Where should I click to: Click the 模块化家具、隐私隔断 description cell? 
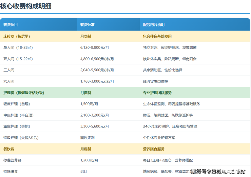(x=170, y=59)
